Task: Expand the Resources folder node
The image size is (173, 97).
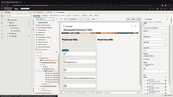Action: point(8,33)
